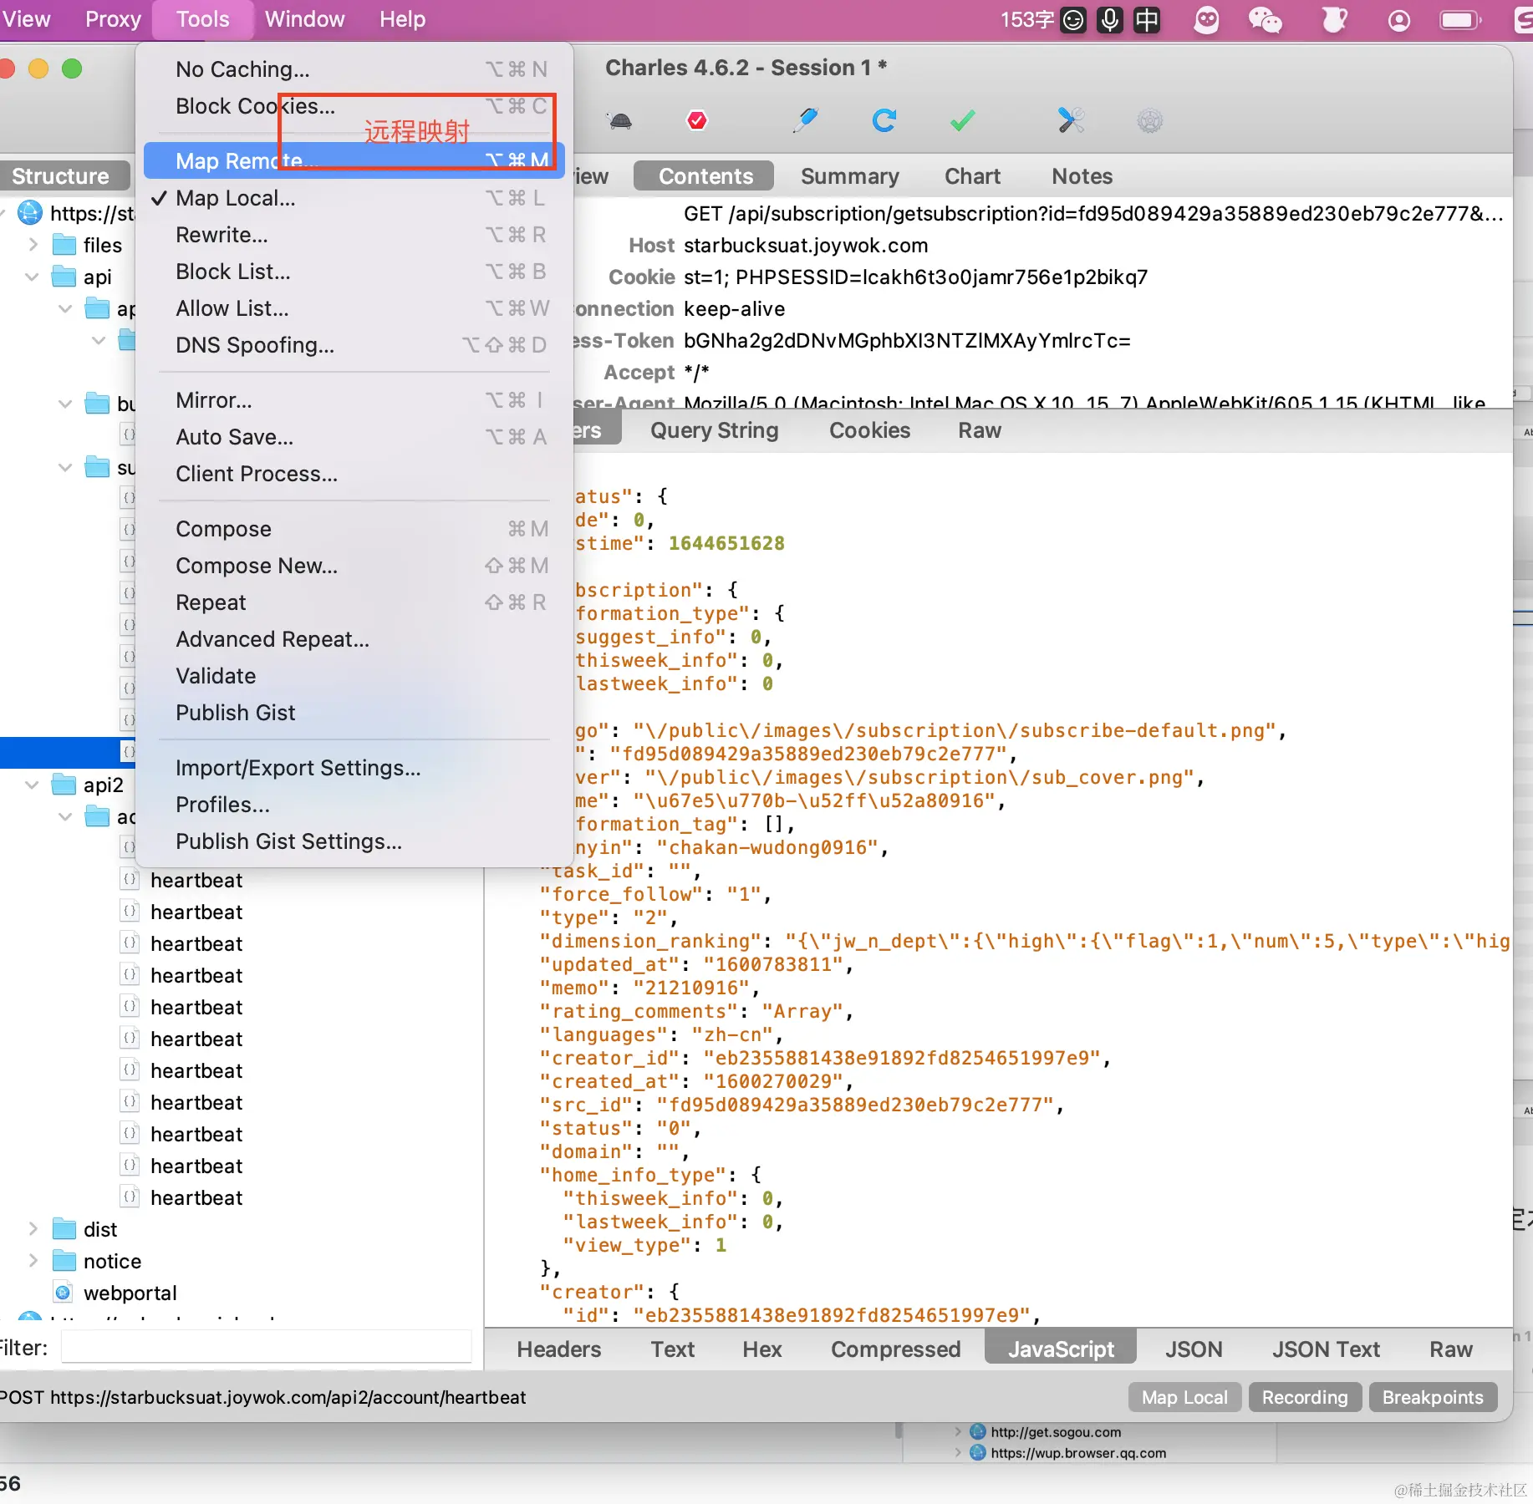1533x1504 pixels.
Task: Expand the dist folder
Action: 33,1229
